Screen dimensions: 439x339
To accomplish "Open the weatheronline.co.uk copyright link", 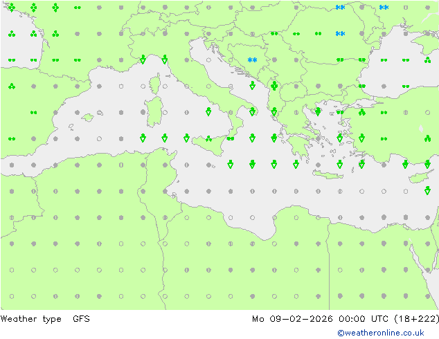I will coord(381,333).
